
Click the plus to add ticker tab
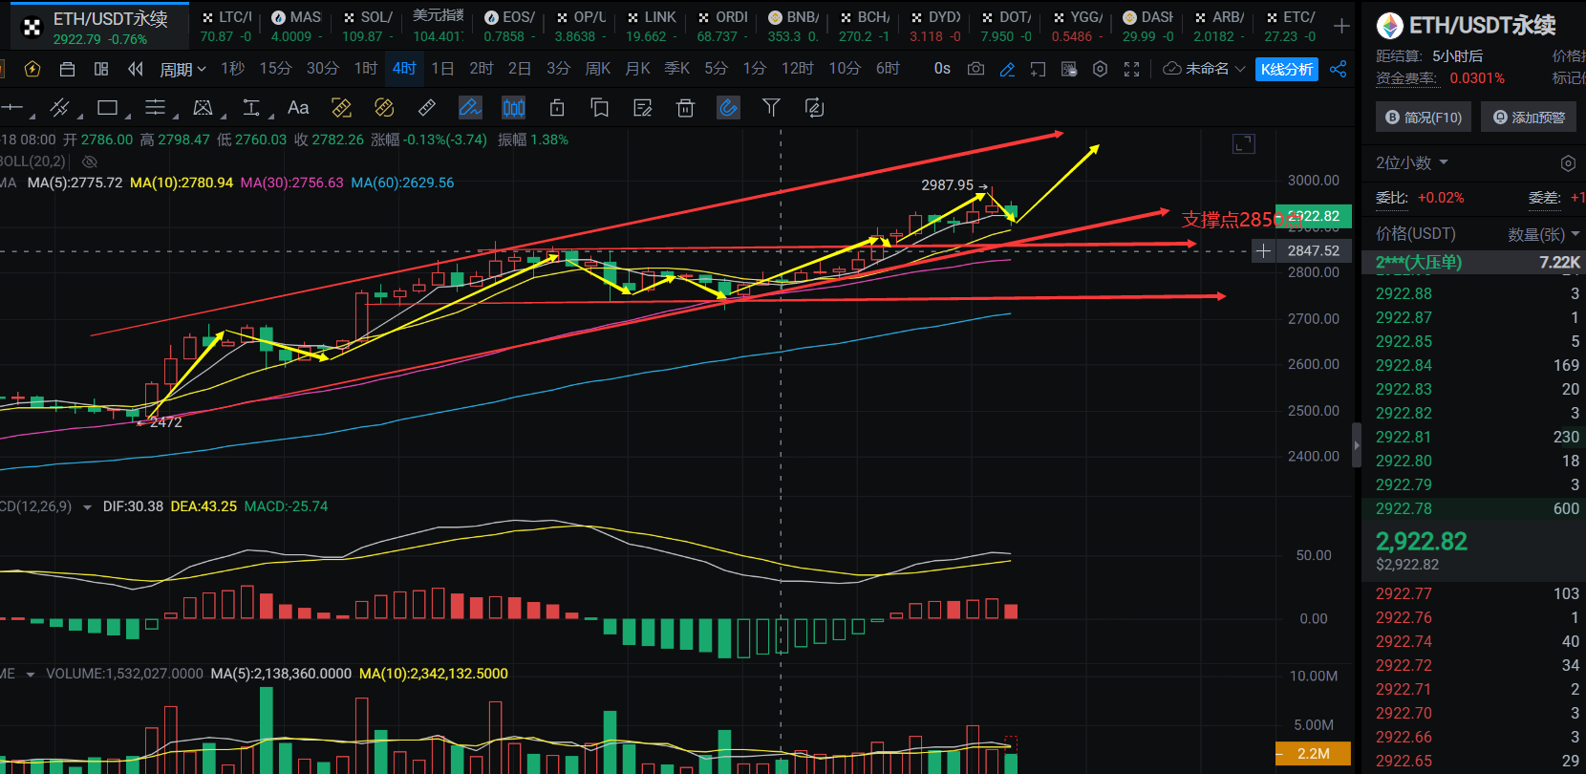point(1341,26)
